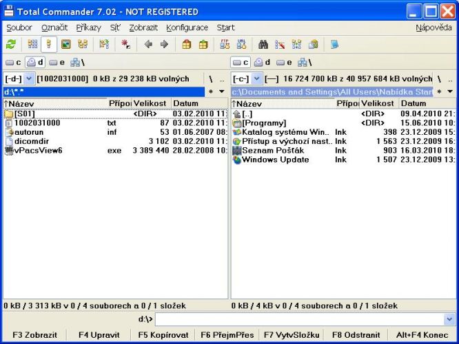This screenshot has width=459, height=344.
Task: Switch to brief file names view icon
Action: [32, 45]
